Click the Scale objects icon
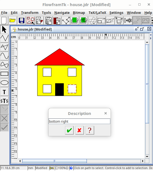Image resolution: width=153 pixels, height=171 pixels. click(x=101, y=21)
